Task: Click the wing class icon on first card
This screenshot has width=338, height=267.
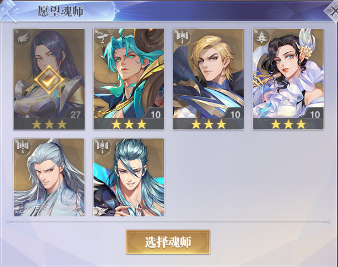Action: coord(23,38)
